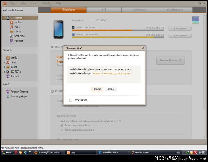Screen dimensions: 208x162
Task: Expand the library music node
Action: (4, 63)
